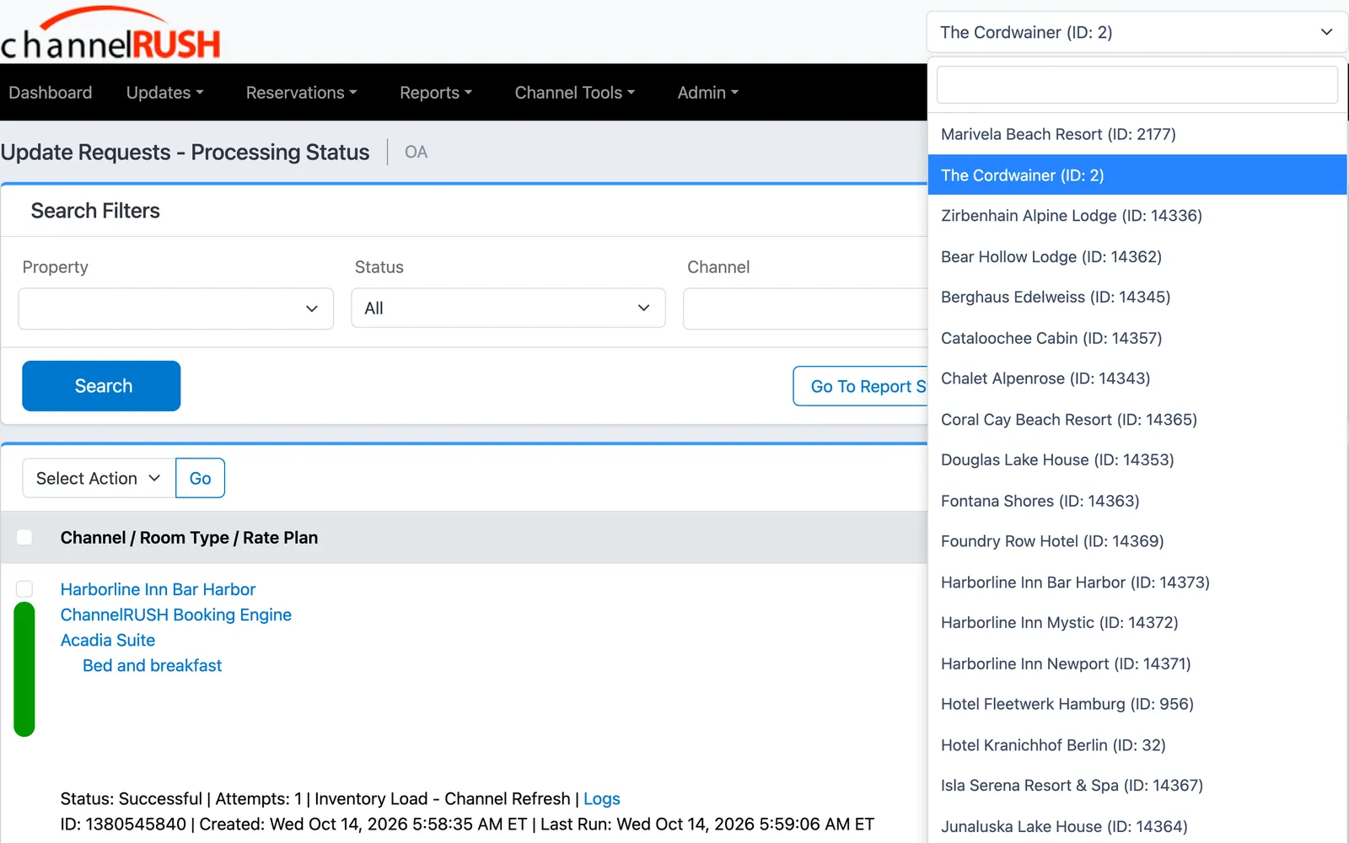The height and width of the screenshot is (843, 1349).
Task: Select Harborline Inn Mystic (ID: 14372)
Action: [1137, 622]
